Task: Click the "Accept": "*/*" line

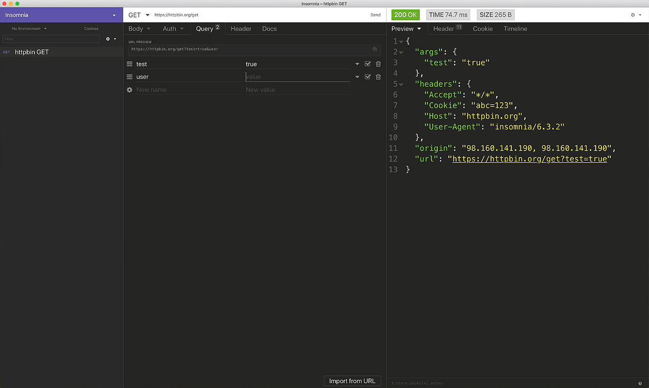Action: (x=461, y=95)
